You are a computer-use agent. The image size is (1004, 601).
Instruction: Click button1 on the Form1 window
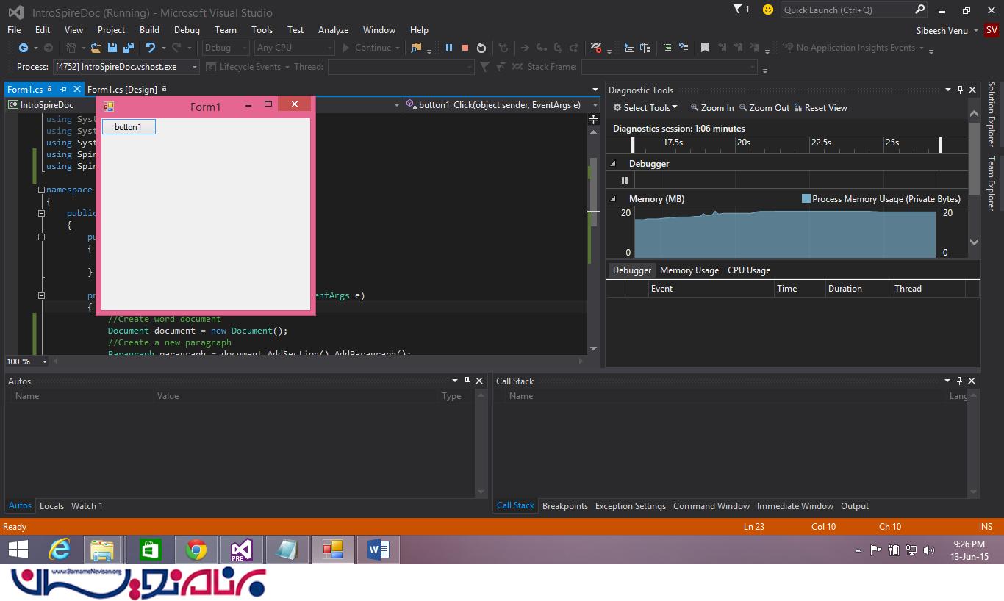(129, 127)
